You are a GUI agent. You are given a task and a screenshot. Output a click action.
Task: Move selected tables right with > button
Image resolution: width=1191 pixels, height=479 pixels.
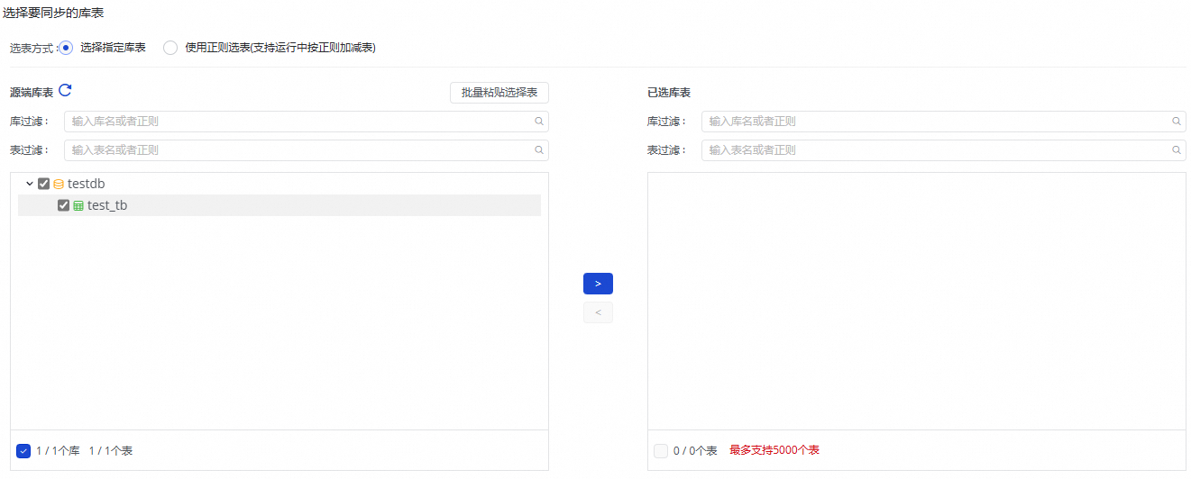(598, 284)
